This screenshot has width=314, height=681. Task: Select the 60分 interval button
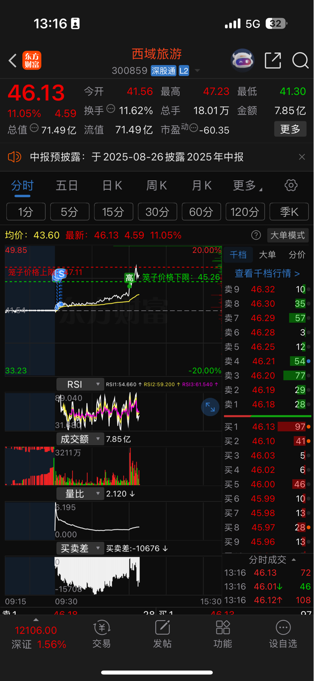tap(201, 212)
